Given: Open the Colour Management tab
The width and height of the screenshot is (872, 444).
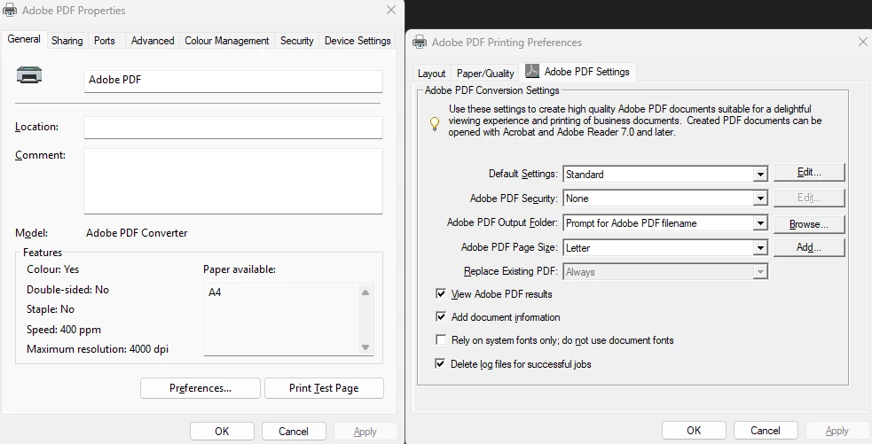Looking at the screenshot, I should tap(227, 41).
